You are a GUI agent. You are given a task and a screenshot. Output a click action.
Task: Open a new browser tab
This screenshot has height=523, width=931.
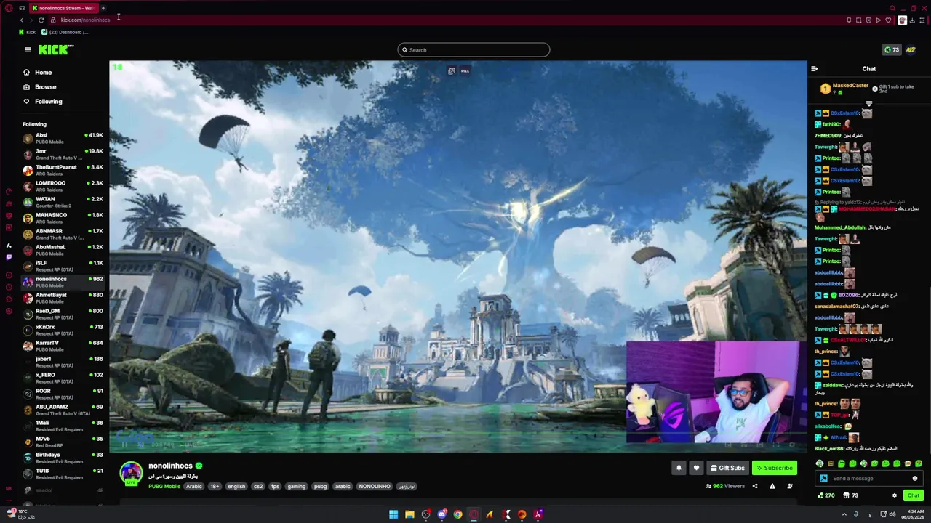(103, 8)
